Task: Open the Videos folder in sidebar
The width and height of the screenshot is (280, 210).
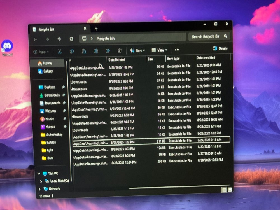Action: (x=48, y=127)
